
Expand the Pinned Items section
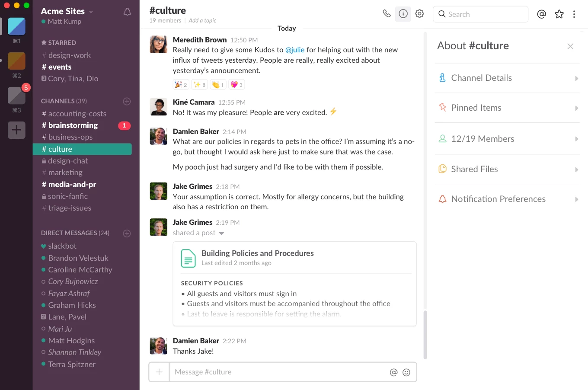pos(507,108)
